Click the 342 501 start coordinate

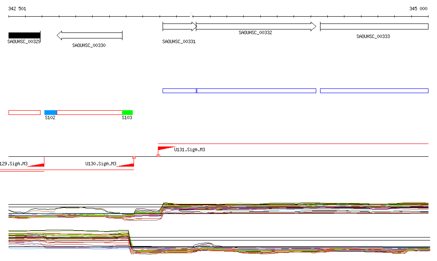point(17,9)
